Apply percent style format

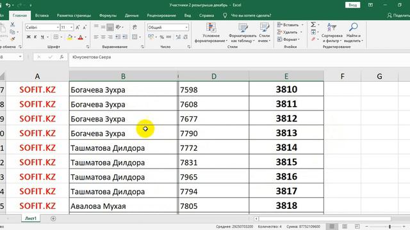pyautogui.click(x=162, y=37)
